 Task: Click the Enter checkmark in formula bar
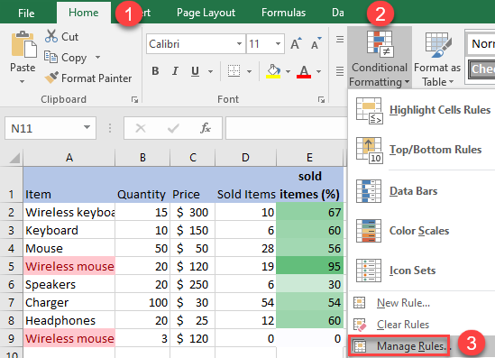point(173,128)
